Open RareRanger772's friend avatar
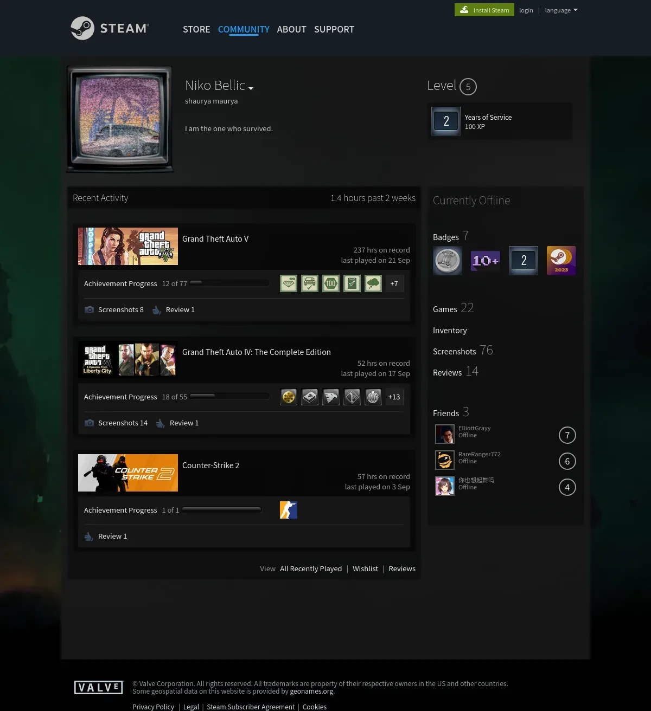This screenshot has width=651, height=711. [x=445, y=460]
